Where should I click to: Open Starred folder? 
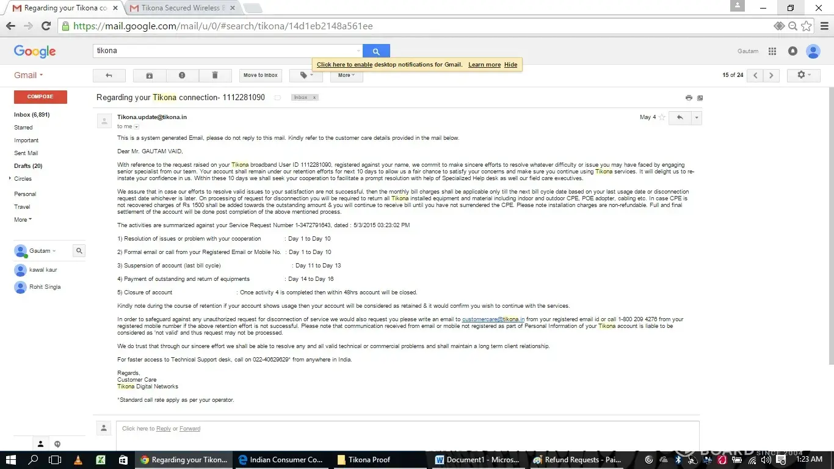pos(23,128)
